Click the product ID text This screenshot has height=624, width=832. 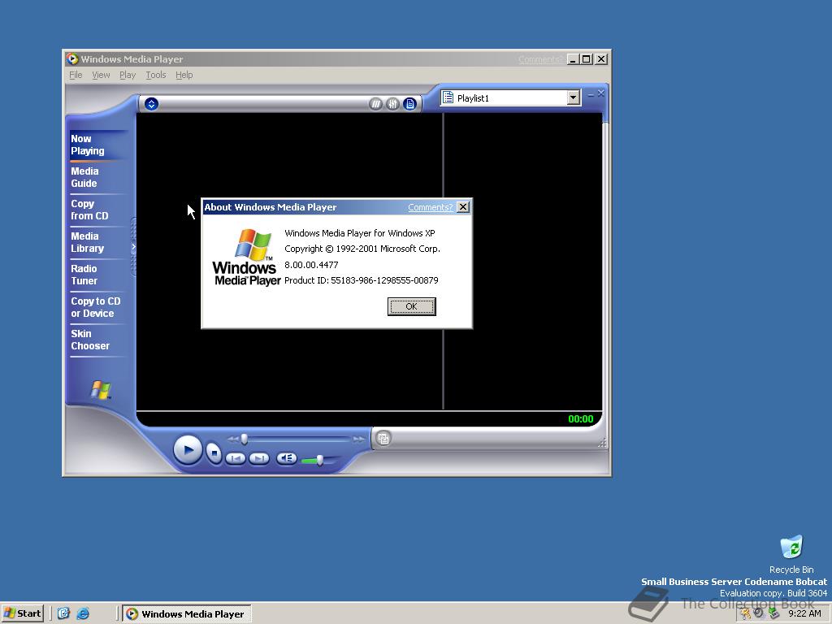pos(362,280)
